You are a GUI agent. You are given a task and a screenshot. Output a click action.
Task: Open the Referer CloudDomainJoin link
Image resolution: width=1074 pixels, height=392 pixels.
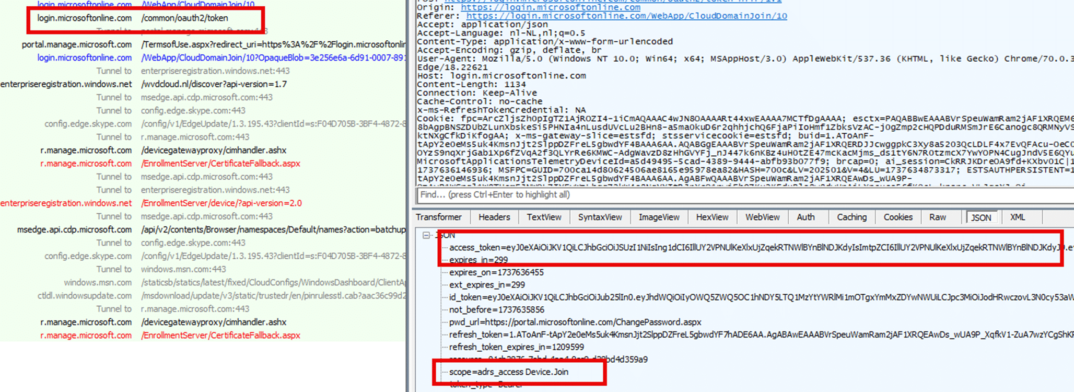point(626,16)
